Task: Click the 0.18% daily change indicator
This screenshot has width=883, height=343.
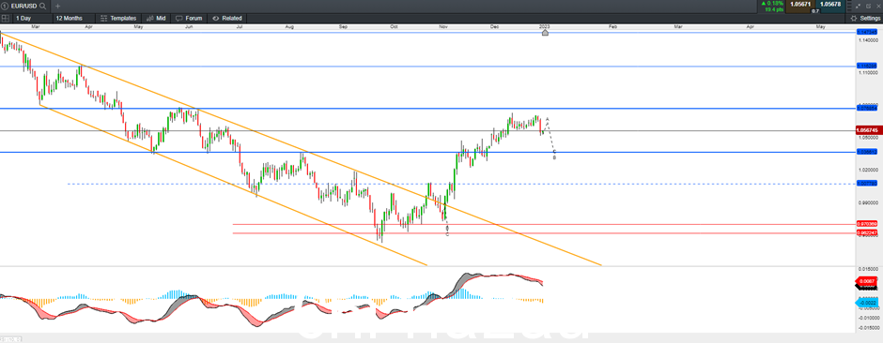Action: coord(771,4)
